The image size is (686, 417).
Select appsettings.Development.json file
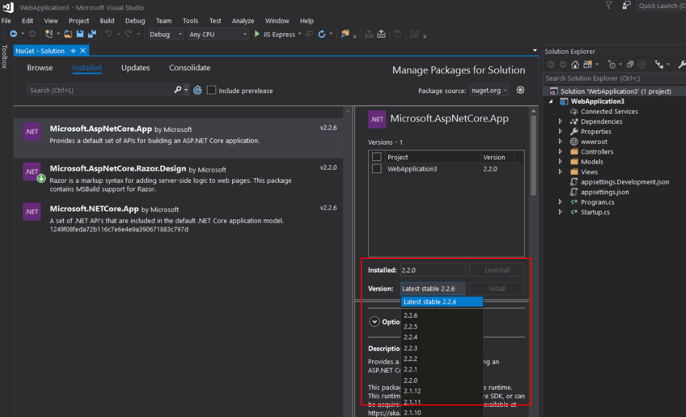point(625,182)
